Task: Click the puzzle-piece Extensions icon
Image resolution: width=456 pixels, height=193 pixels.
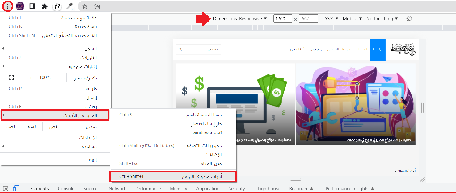Action: click(44, 6)
